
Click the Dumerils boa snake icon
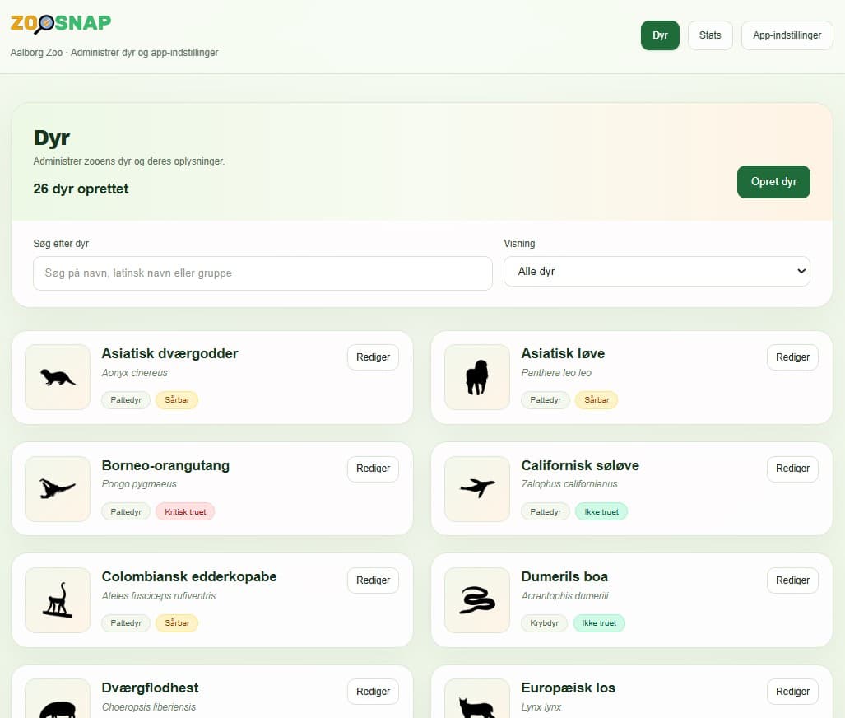(x=477, y=600)
